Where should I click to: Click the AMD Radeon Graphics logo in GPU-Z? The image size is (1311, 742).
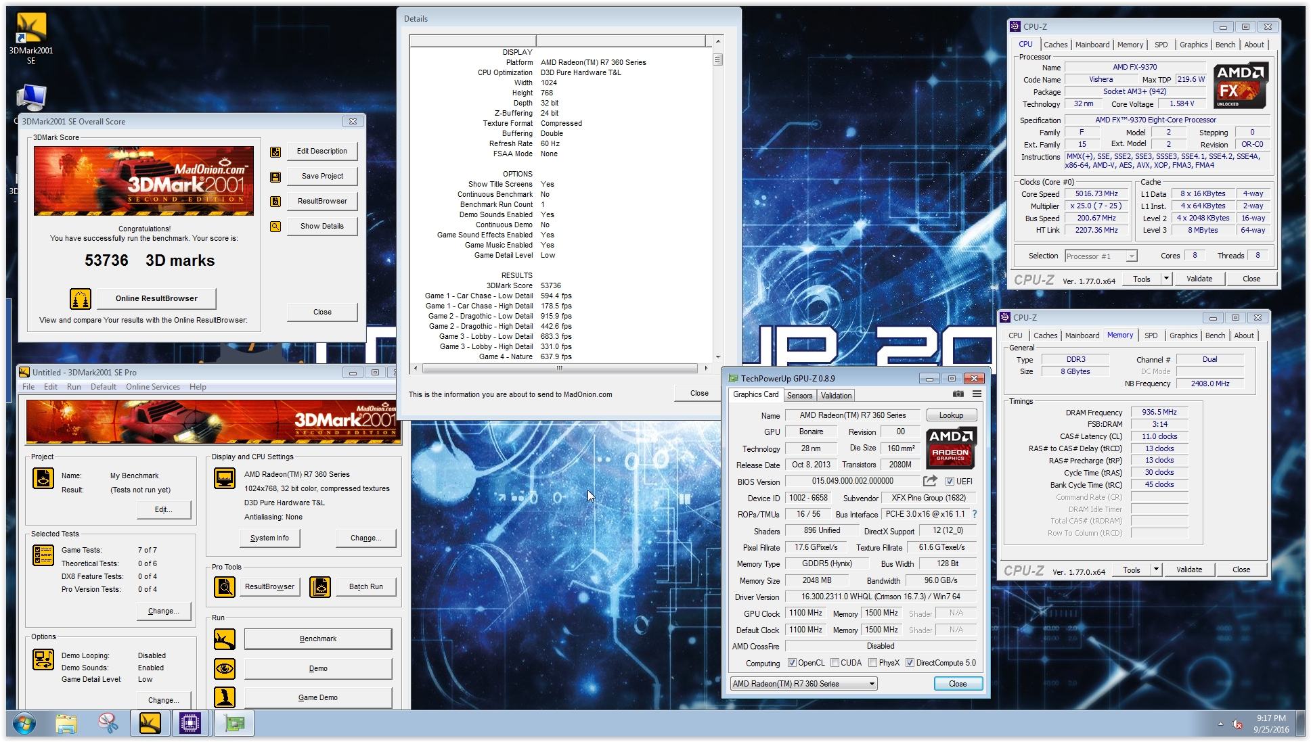950,448
